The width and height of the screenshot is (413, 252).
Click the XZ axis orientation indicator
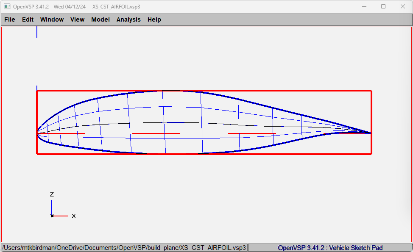63,206
